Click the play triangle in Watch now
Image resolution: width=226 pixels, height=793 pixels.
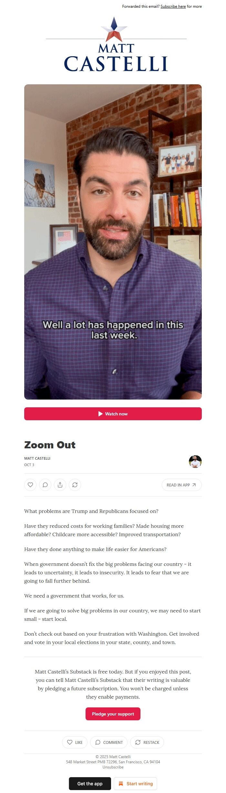[x=100, y=414]
